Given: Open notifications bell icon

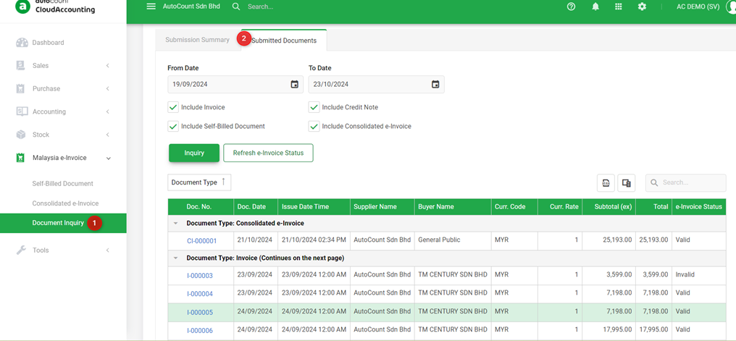Looking at the screenshot, I should pyautogui.click(x=595, y=7).
